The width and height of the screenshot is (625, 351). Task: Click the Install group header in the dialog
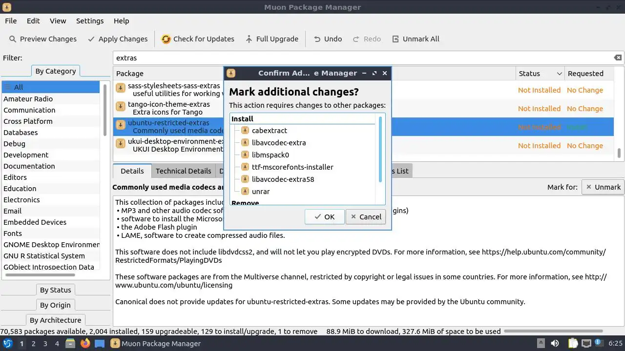(x=242, y=119)
